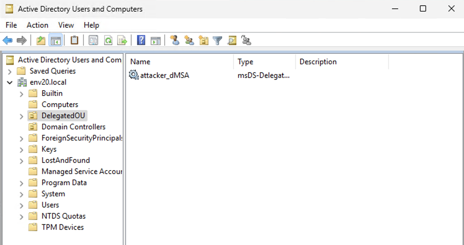This screenshot has width=464, height=245.
Task: Toggle Show/Hide Action Pane icon
Action: [156, 40]
